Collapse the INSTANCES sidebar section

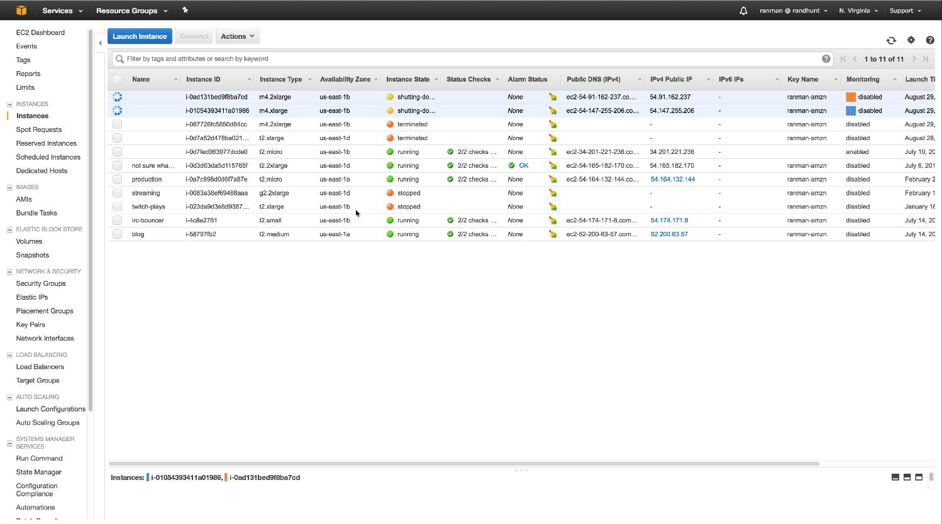point(9,104)
